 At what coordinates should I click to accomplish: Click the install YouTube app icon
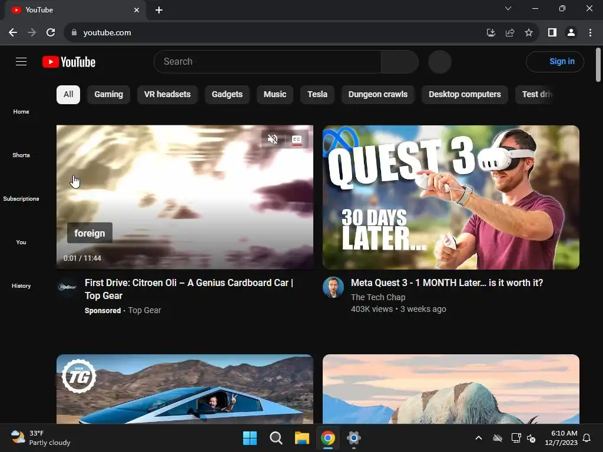(491, 33)
